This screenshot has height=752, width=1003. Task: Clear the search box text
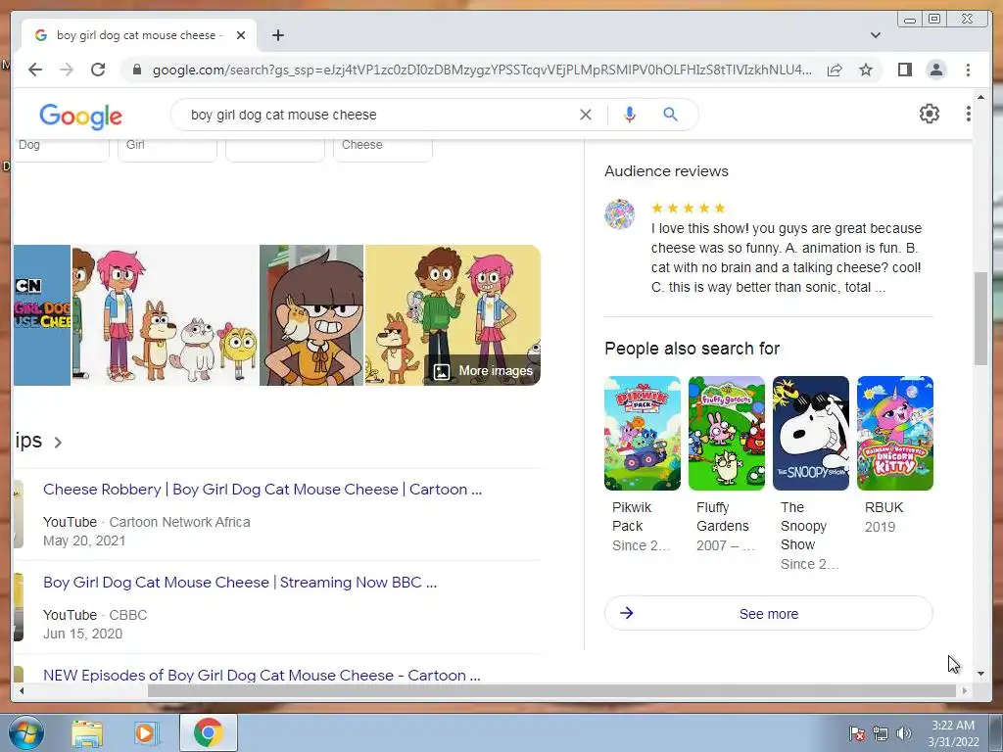(586, 115)
